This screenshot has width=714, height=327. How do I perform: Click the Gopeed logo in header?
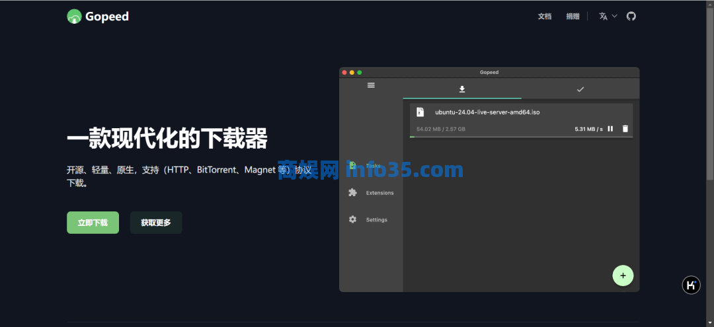[98, 17]
